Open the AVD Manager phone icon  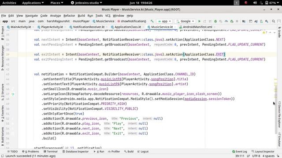(261, 21)
